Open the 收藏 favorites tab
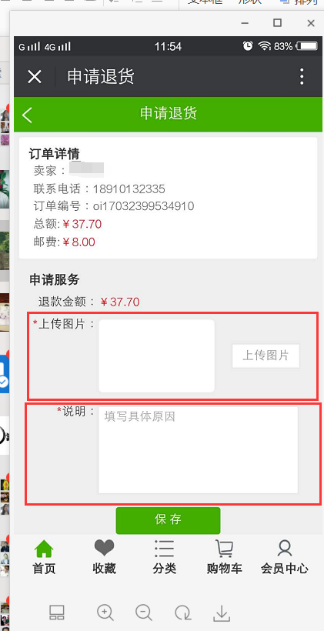The image size is (324, 631). coord(104,557)
